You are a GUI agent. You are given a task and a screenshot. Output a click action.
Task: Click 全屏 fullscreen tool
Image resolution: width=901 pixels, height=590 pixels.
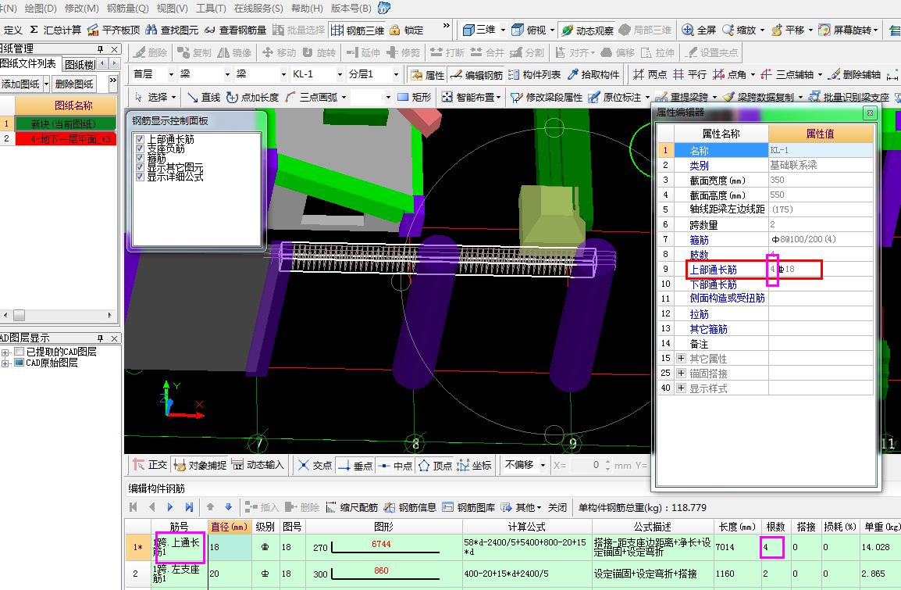pyautogui.click(x=699, y=30)
